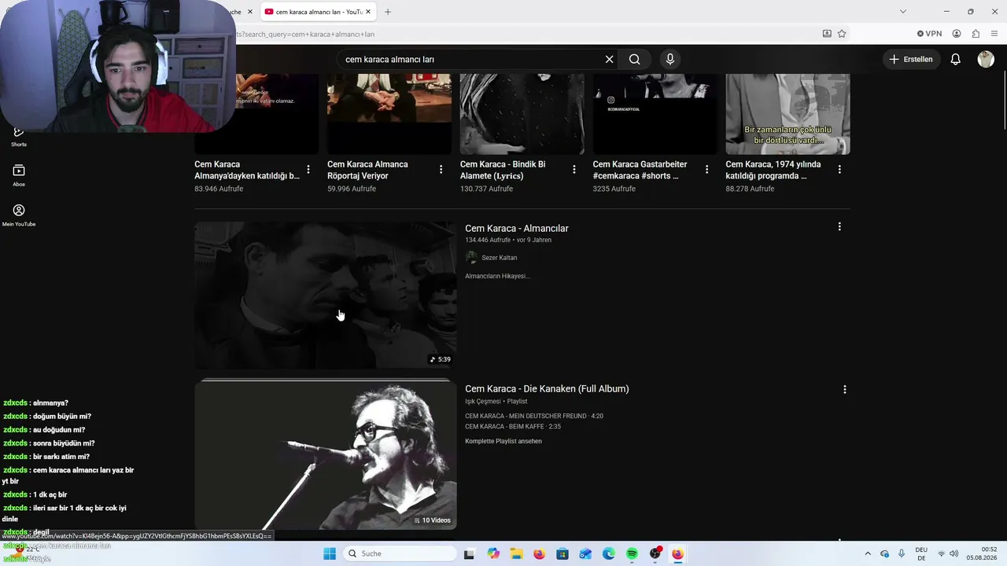Click the install app icon in the address bar
The image size is (1007, 566).
(x=827, y=34)
